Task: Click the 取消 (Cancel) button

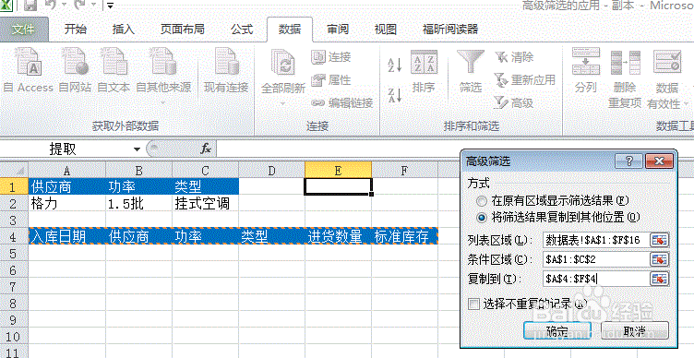Action: click(x=634, y=330)
